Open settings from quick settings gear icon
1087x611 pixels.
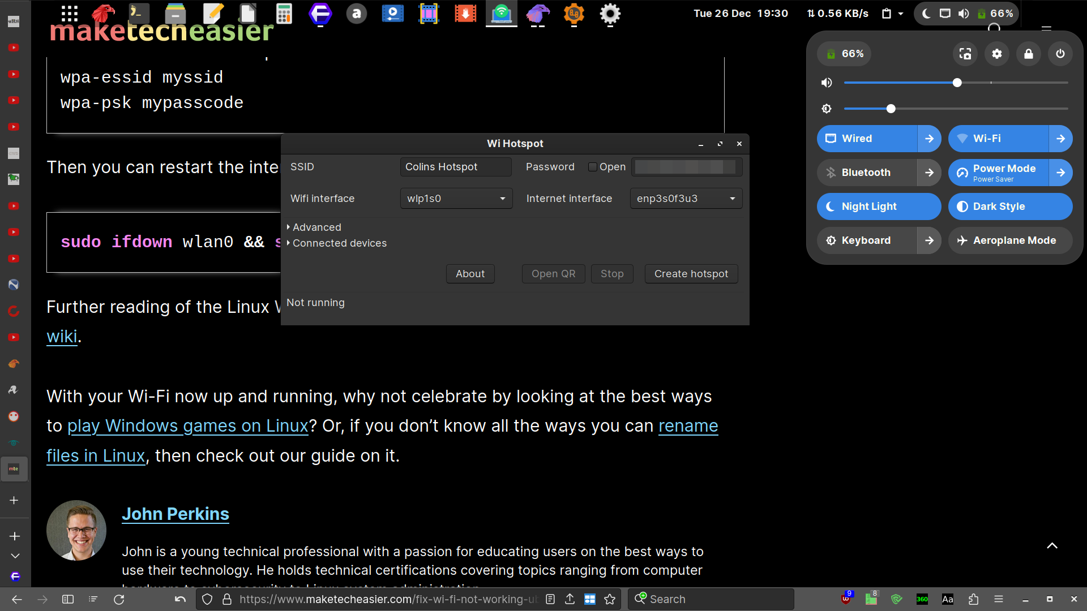pyautogui.click(x=997, y=54)
